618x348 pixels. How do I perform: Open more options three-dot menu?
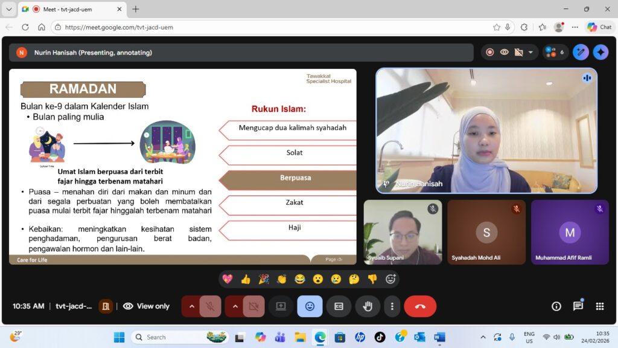point(392,306)
